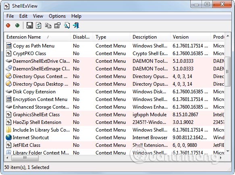Click the vertical scrollbar thumb

pos(228,72)
